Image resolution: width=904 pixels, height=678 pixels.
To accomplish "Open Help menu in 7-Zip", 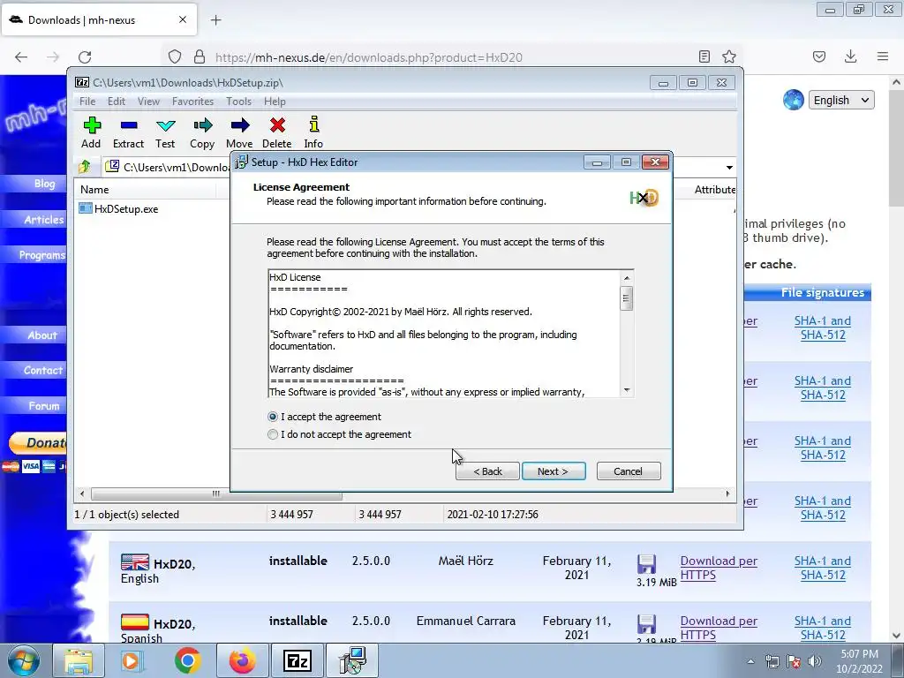I will point(275,102).
